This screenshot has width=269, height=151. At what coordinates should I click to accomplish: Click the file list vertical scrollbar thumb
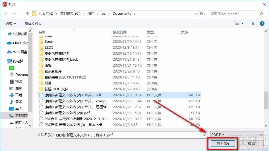tap(266, 100)
